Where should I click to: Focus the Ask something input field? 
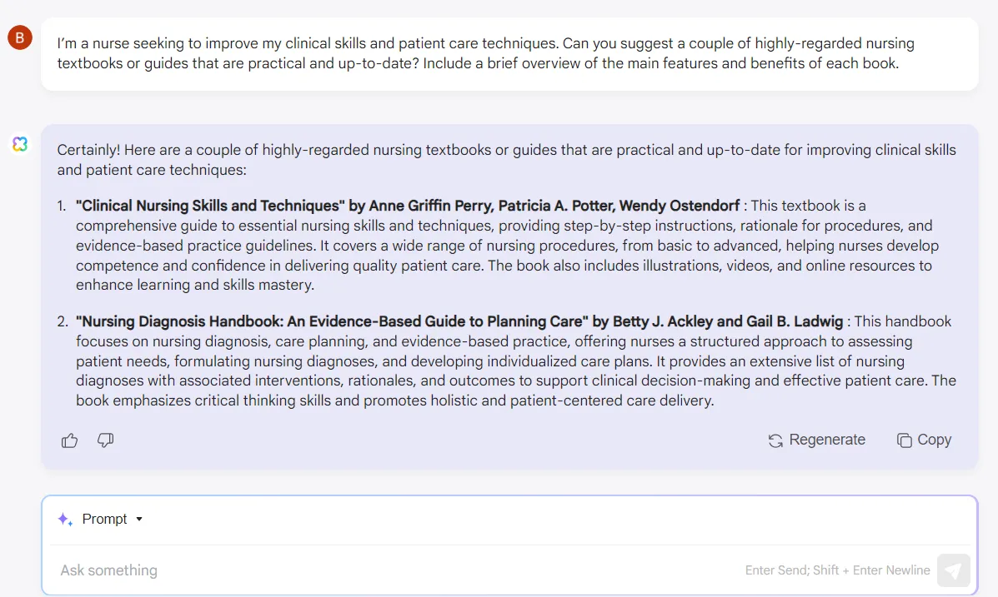[401, 570]
